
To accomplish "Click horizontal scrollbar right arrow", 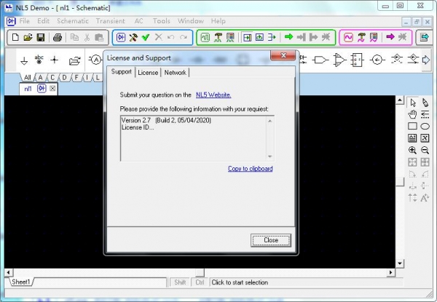I will [390, 272].
